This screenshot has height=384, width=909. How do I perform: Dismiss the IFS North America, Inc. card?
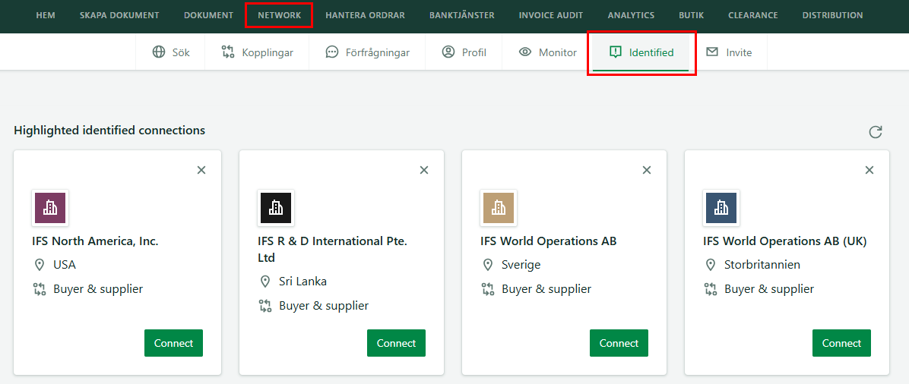click(201, 170)
